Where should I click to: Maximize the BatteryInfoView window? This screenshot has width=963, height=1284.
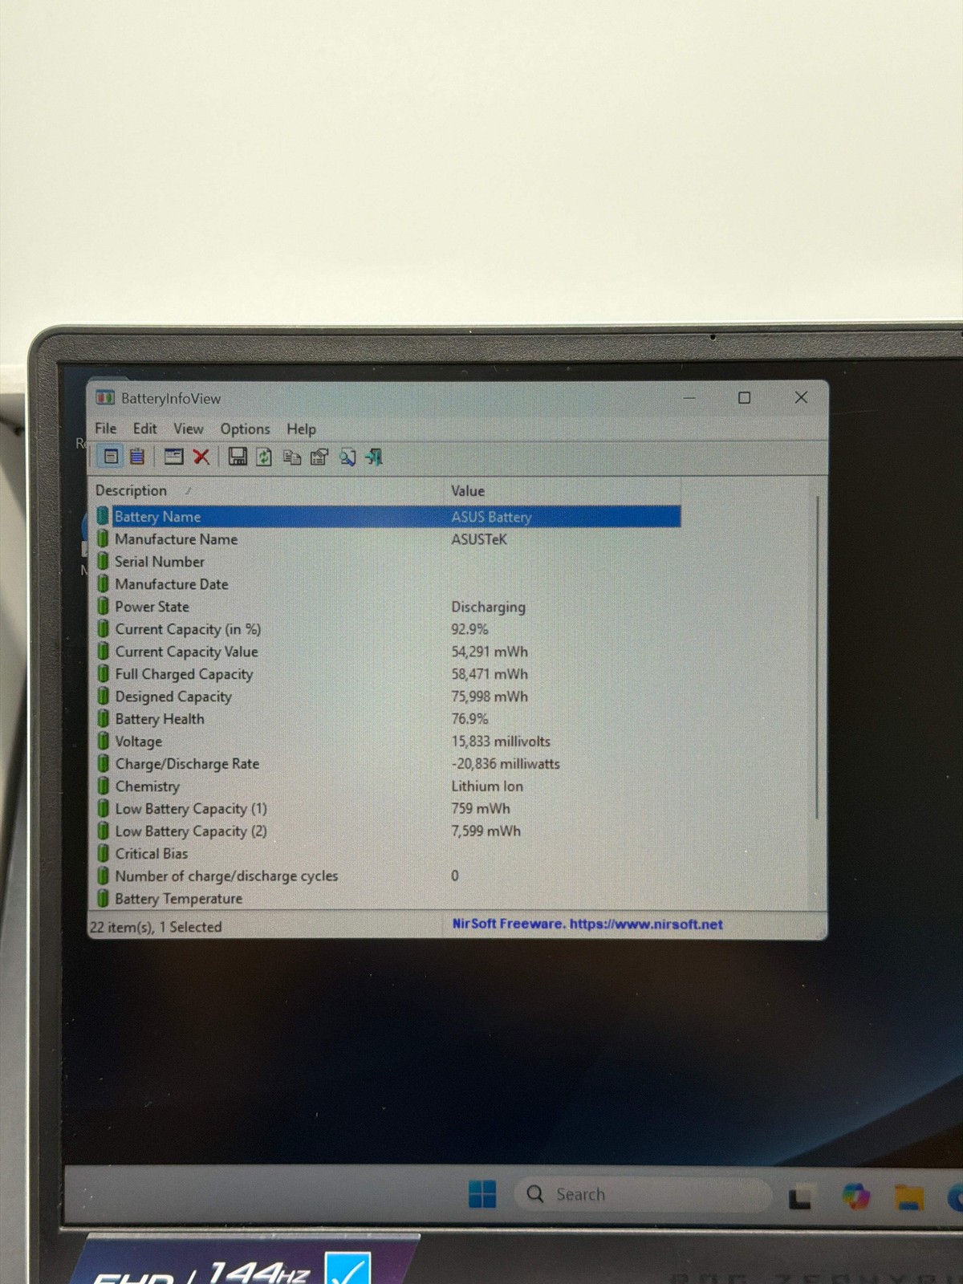click(745, 397)
